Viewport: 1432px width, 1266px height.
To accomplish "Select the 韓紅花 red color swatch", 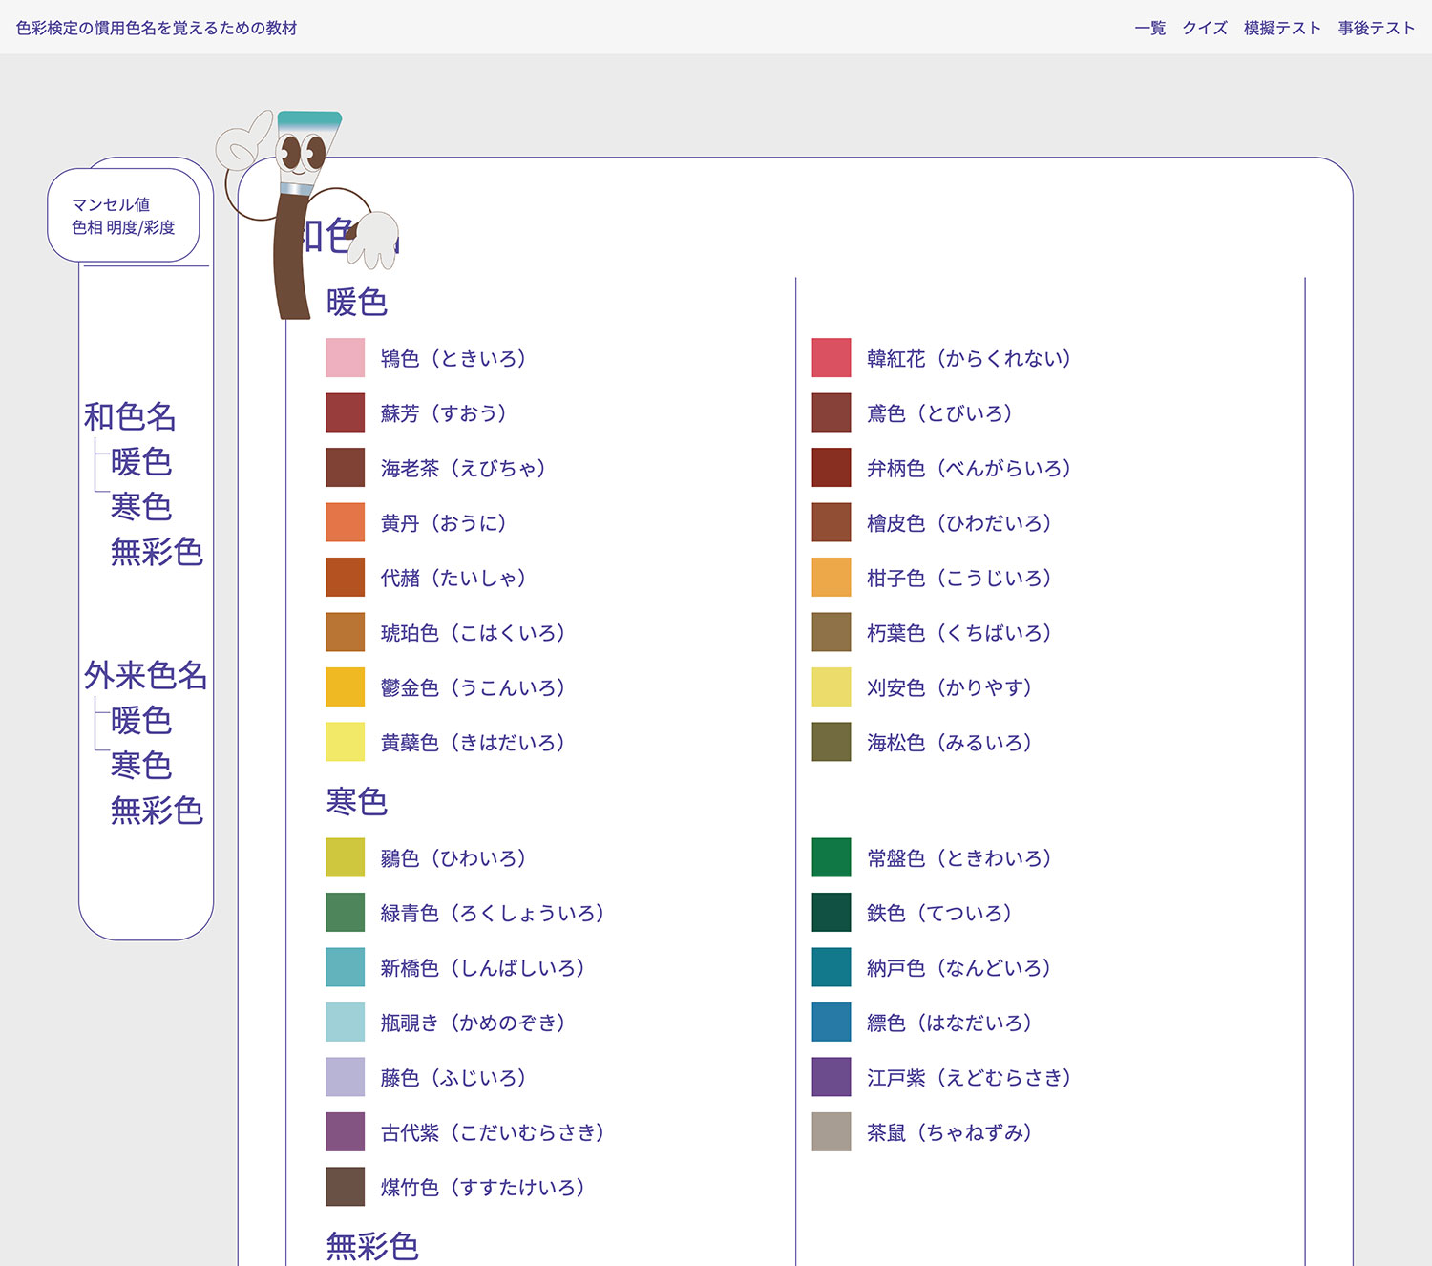I will pyautogui.click(x=831, y=358).
